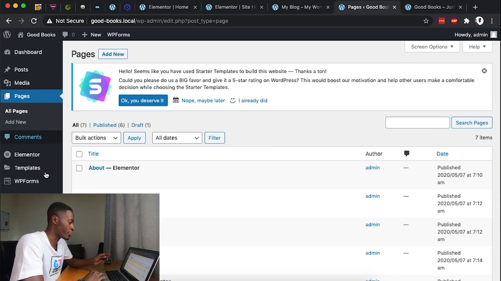Click the admin author link in the About row

pos(373,168)
